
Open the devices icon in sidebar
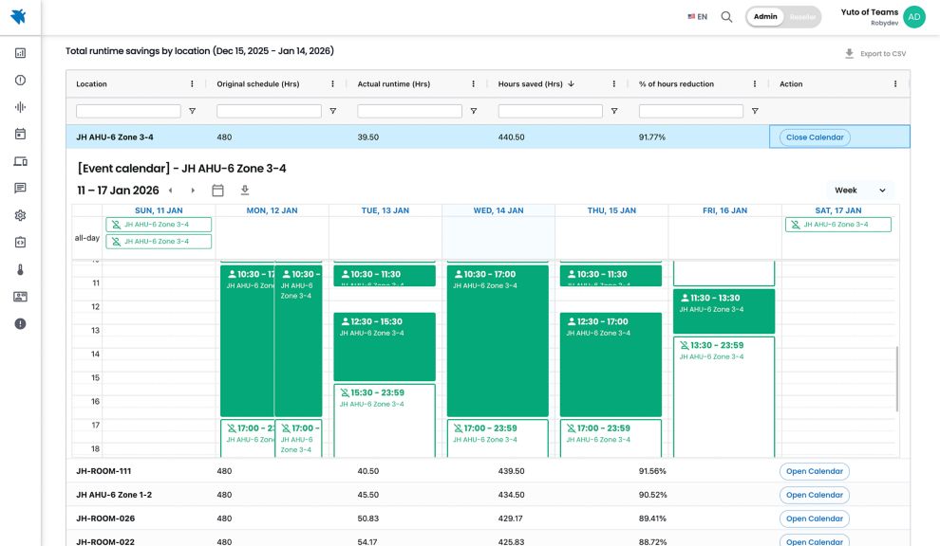[x=20, y=161]
